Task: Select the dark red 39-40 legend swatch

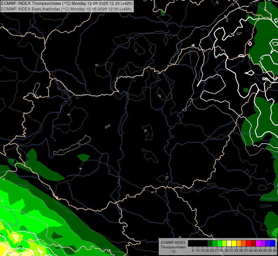Action: 253,243
